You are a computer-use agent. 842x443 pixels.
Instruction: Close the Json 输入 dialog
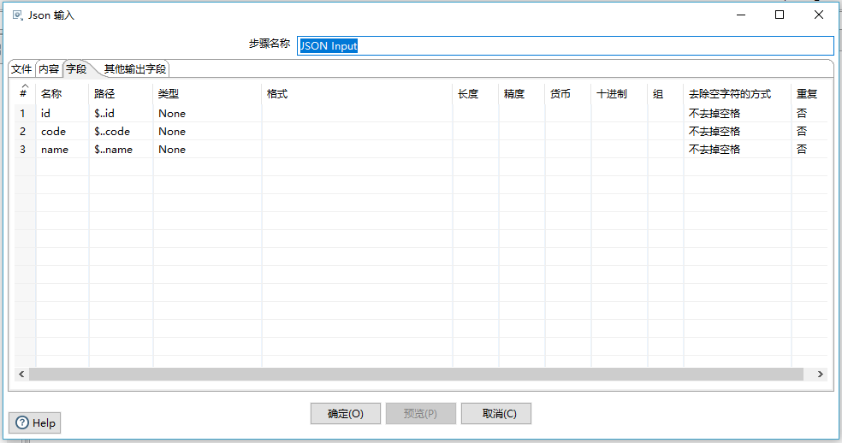pos(818,15)
